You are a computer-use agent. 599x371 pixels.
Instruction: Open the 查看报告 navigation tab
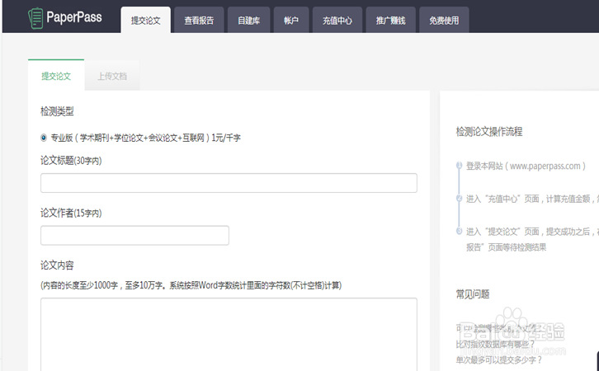tap(199, 20)
